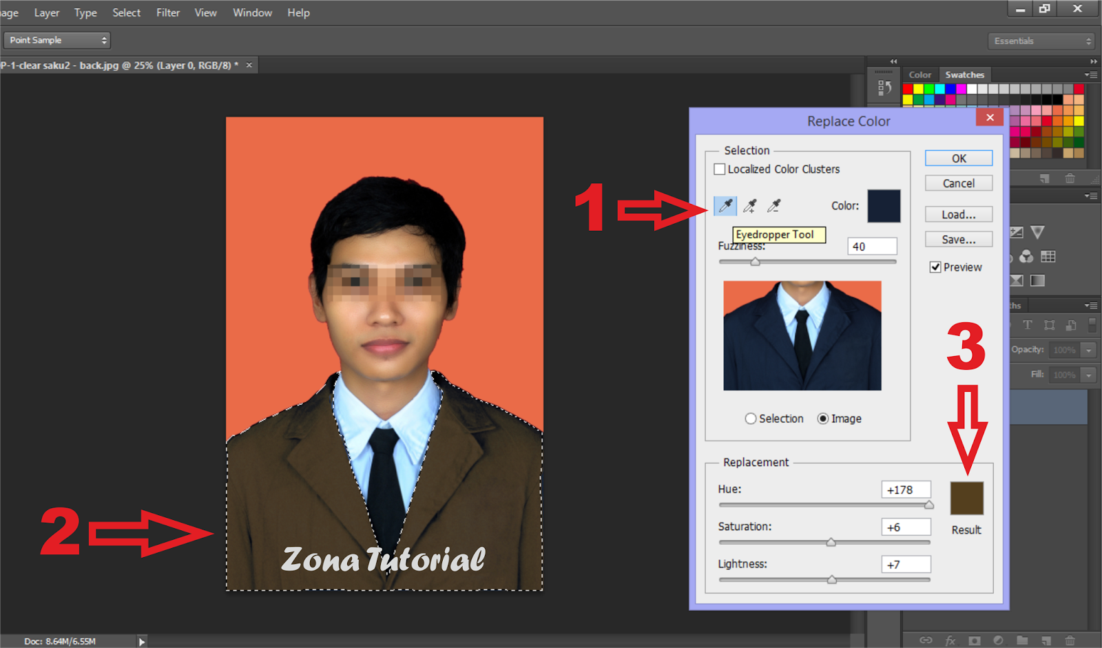Add a Vibrance adjustment (triangle icon)
This screenshot has width=1102, height=648.
(1038, 232)
